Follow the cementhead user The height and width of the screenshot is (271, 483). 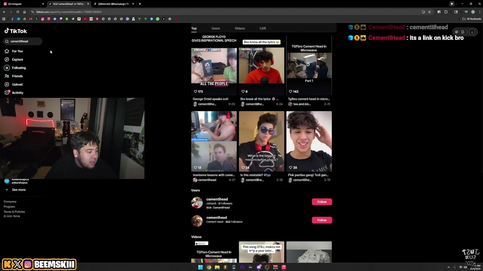322,220
